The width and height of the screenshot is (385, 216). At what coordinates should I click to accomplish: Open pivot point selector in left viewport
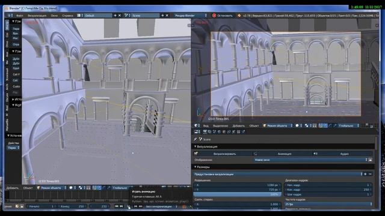click(82, 188)
